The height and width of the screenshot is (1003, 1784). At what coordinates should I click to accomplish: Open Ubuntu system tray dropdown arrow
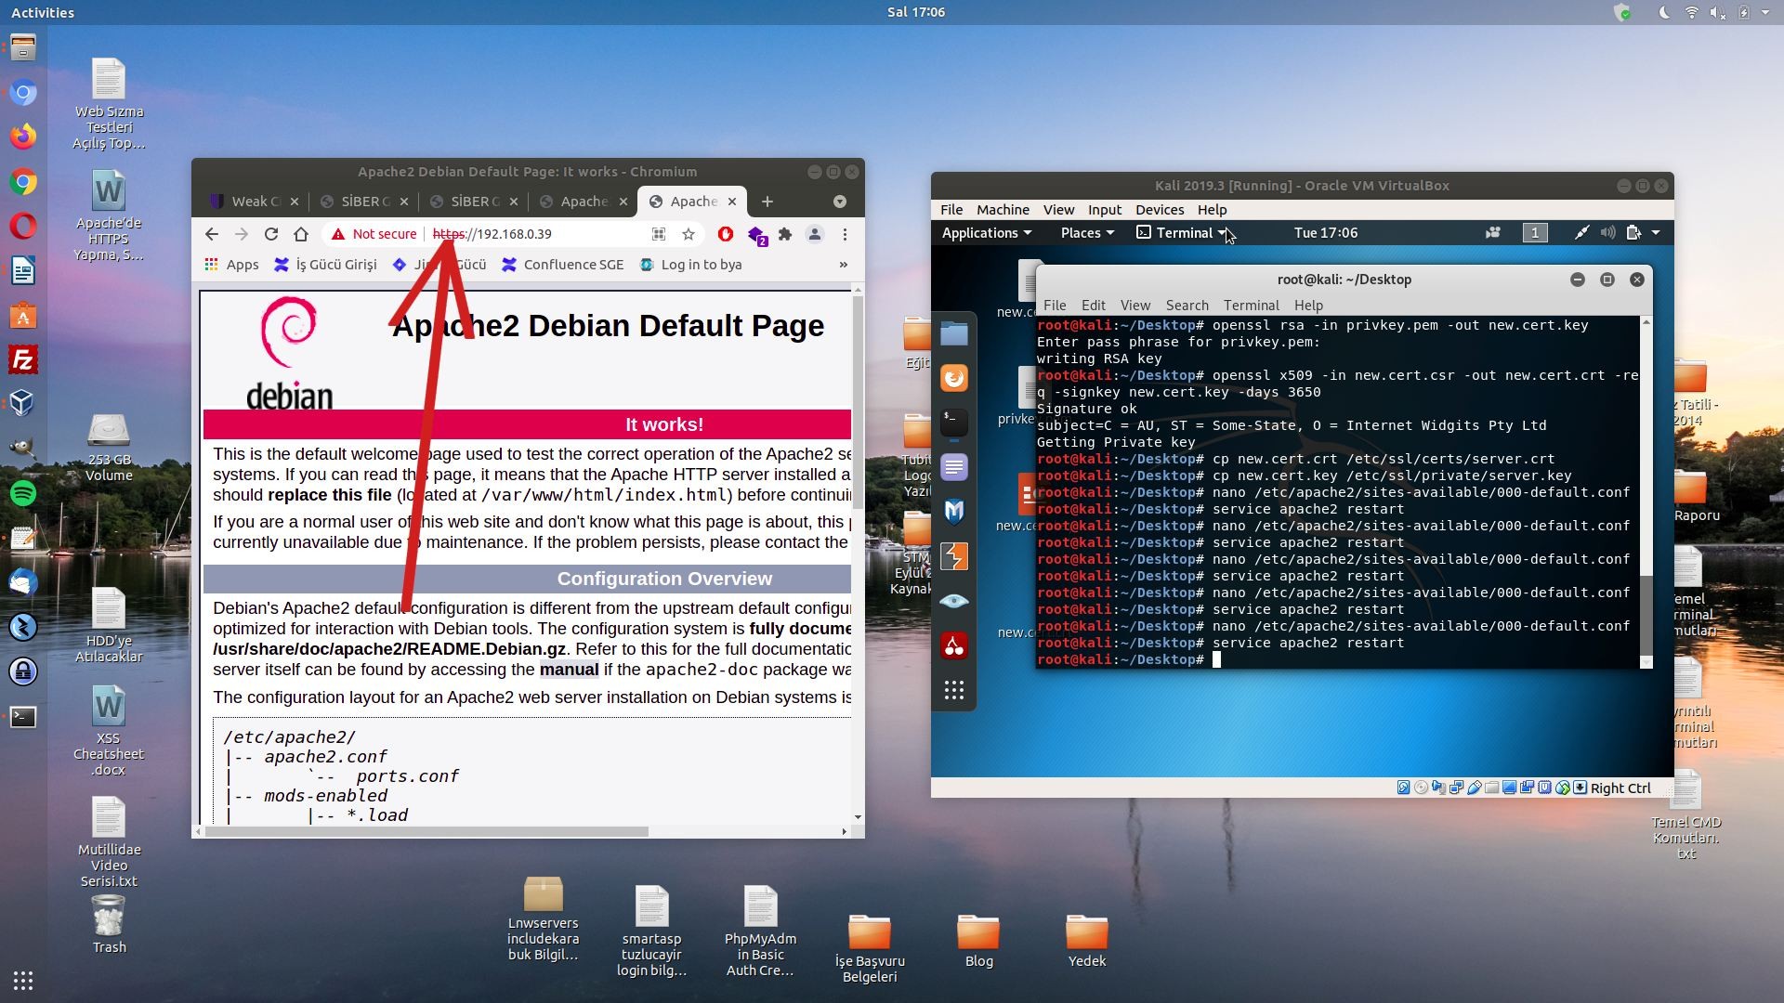(1765, 12)
